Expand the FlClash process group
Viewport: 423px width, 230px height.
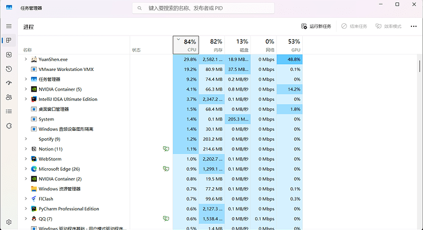tap(26, 198)
